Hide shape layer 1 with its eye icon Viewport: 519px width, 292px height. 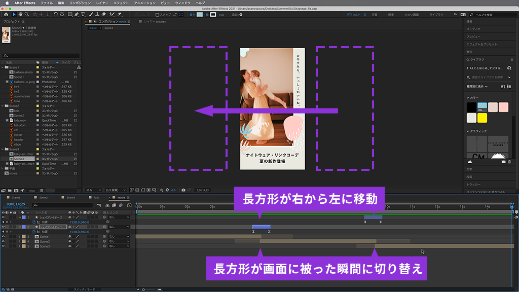3,227
